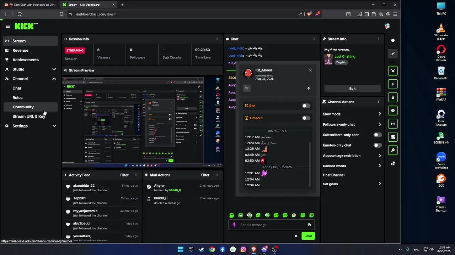Close the KR_Abood user card
Viewport: 455px width, 255px height.
pos(310,70)
